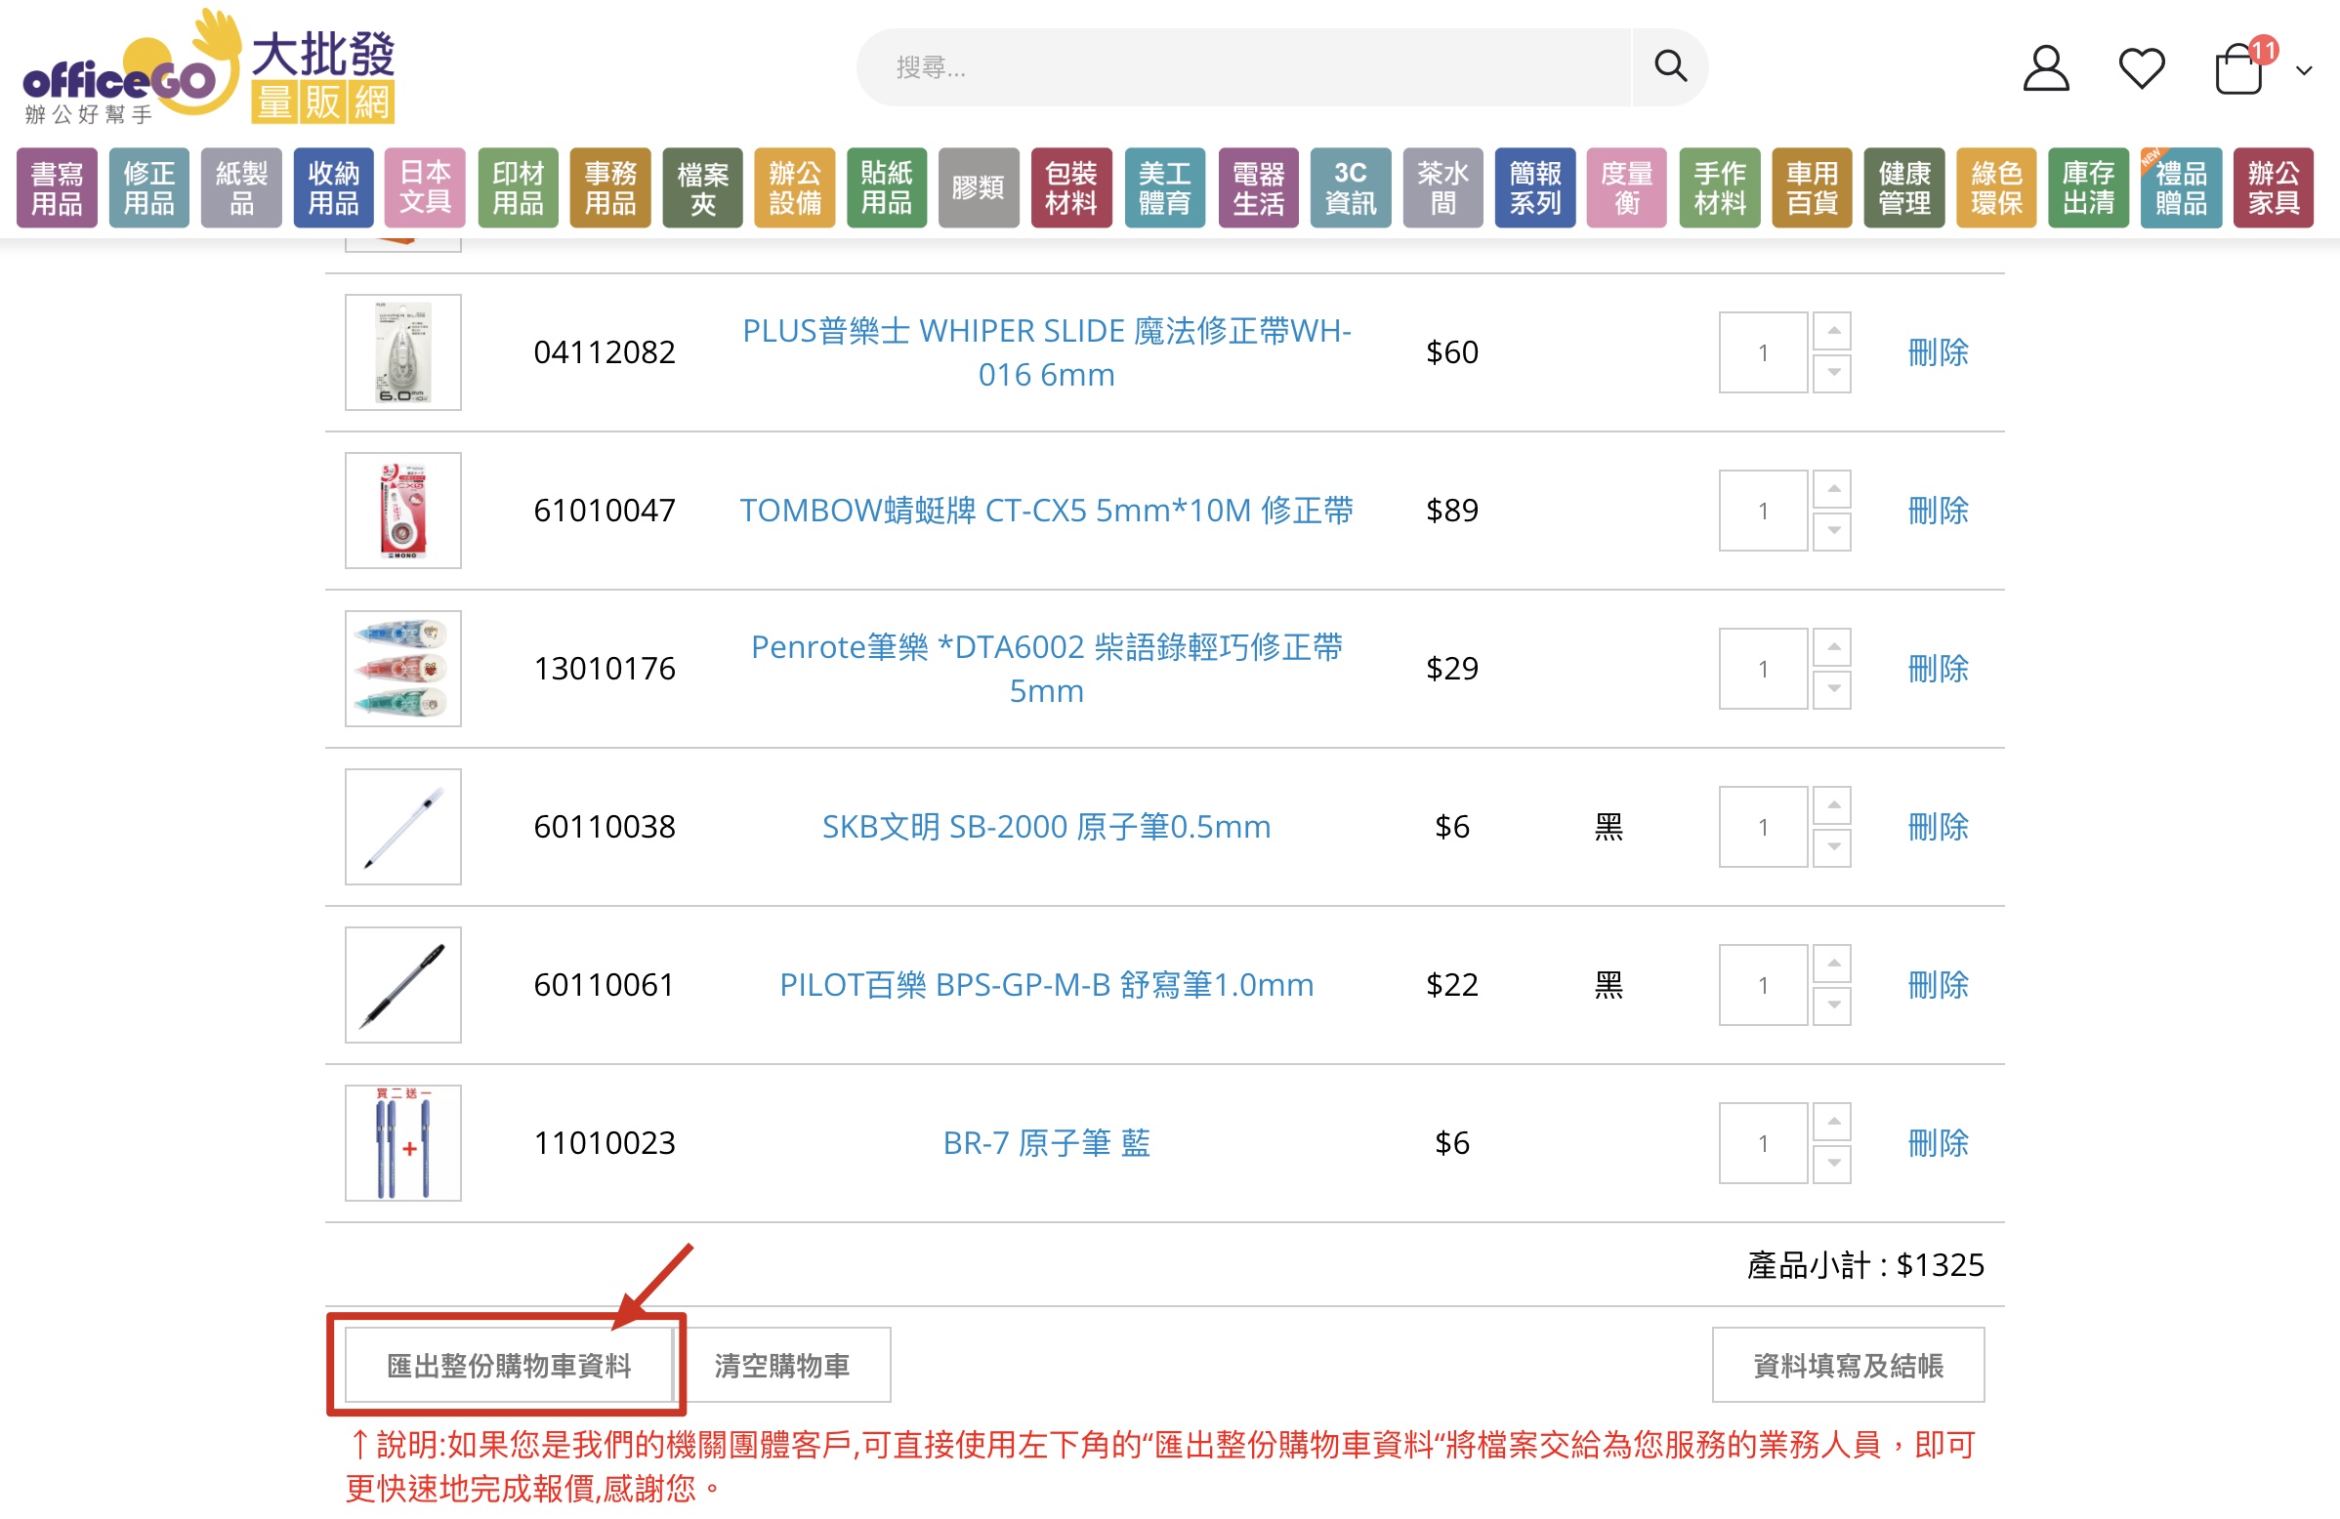Open the 手作材料 category
This screenshot has width=2340, height=1519.
coord(1720,187)
